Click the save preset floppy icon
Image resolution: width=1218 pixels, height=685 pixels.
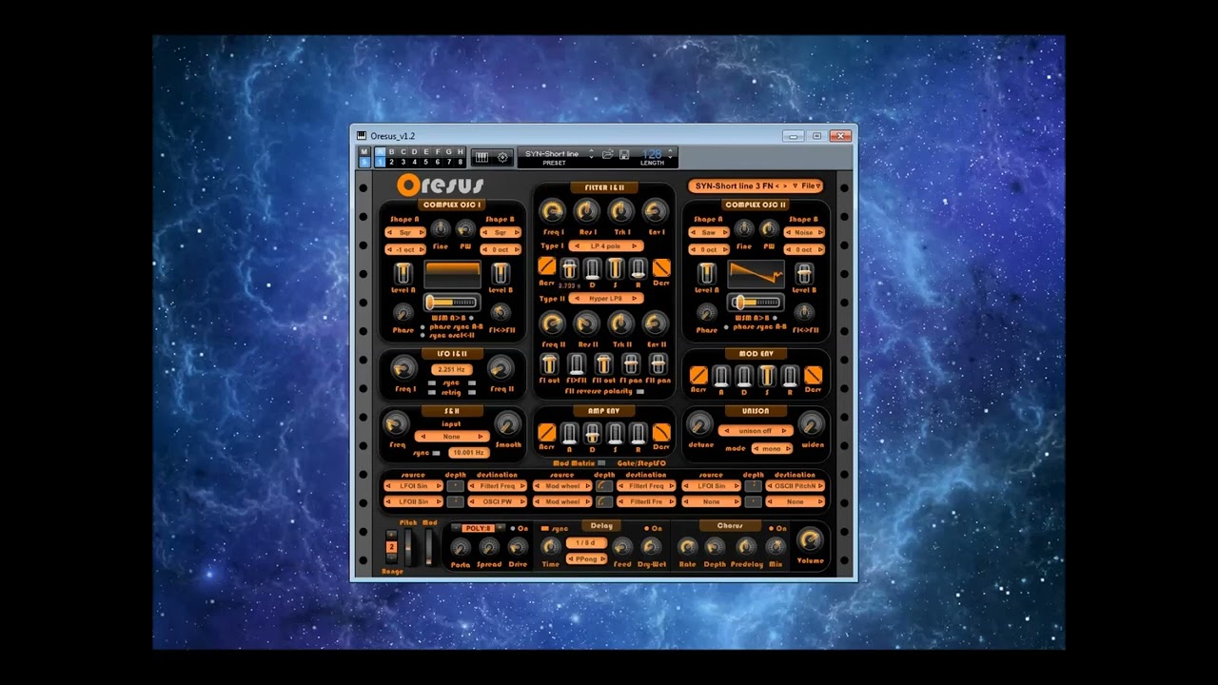[624, 154]
